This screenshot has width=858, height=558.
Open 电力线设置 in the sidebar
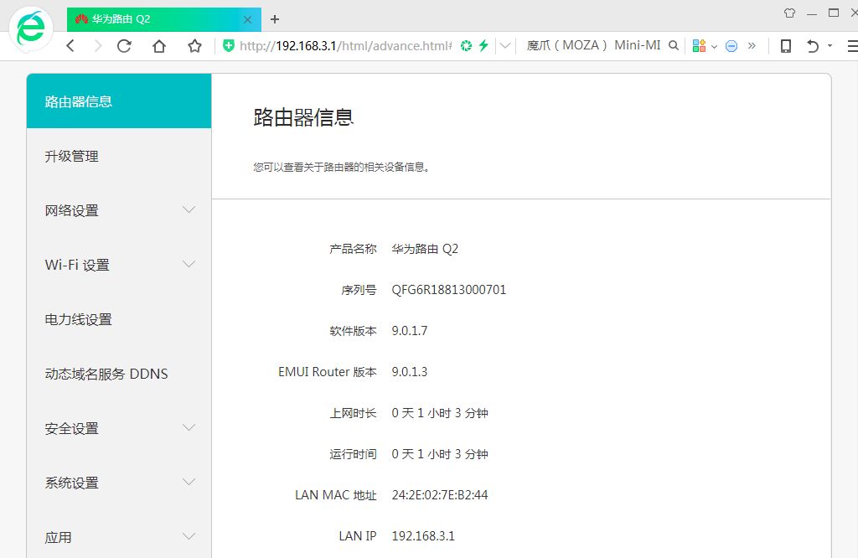tap(119, 319)
